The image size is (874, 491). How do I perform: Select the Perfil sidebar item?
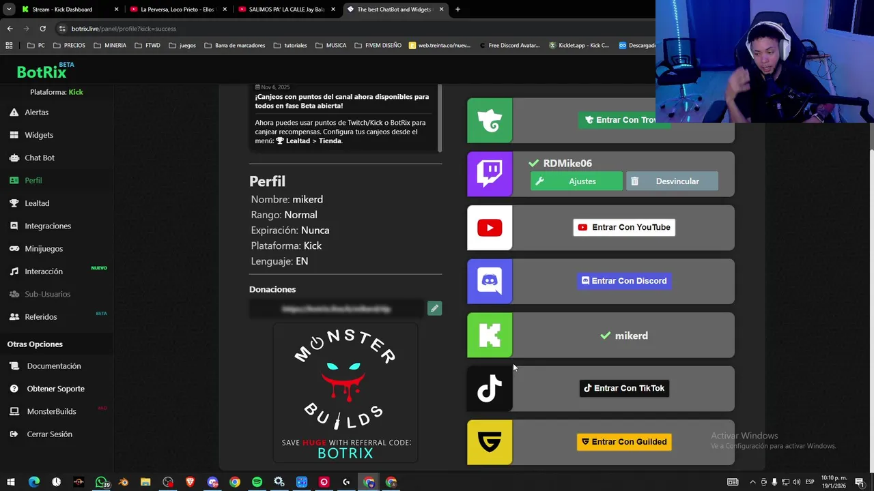click(33, 181)
